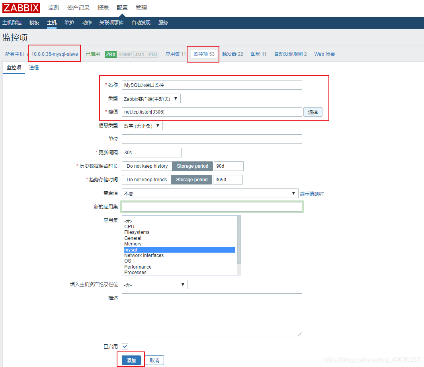Screen dimensions: 424x367
Task: Click the 取消 button
Action: 154,360
